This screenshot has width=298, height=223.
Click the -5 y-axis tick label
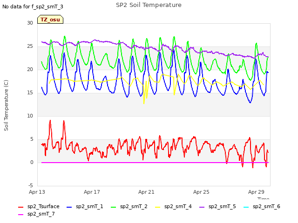click(x=30, y=185)
